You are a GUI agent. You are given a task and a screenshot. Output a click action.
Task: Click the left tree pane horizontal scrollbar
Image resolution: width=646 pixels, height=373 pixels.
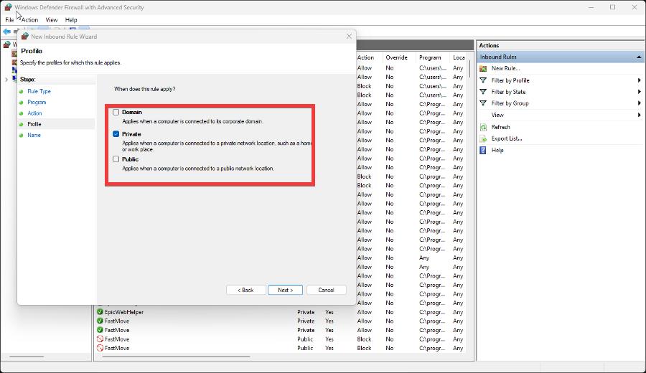(27, 357)
